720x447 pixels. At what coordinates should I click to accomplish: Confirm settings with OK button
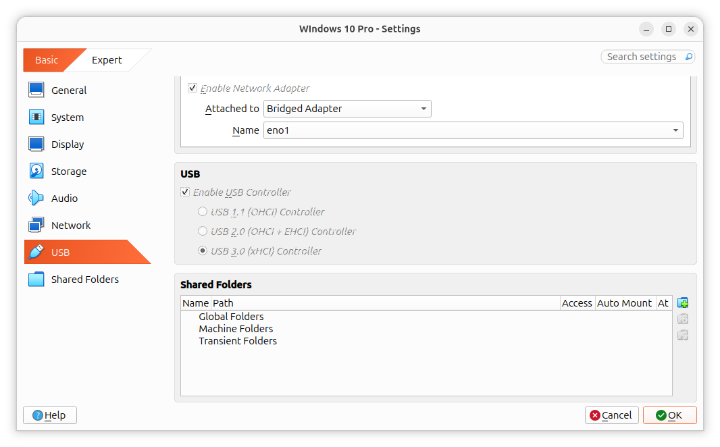[669, 415]
